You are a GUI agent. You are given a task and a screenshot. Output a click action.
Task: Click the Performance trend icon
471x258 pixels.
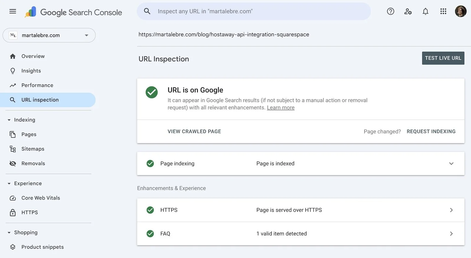(x=13, y=85)
